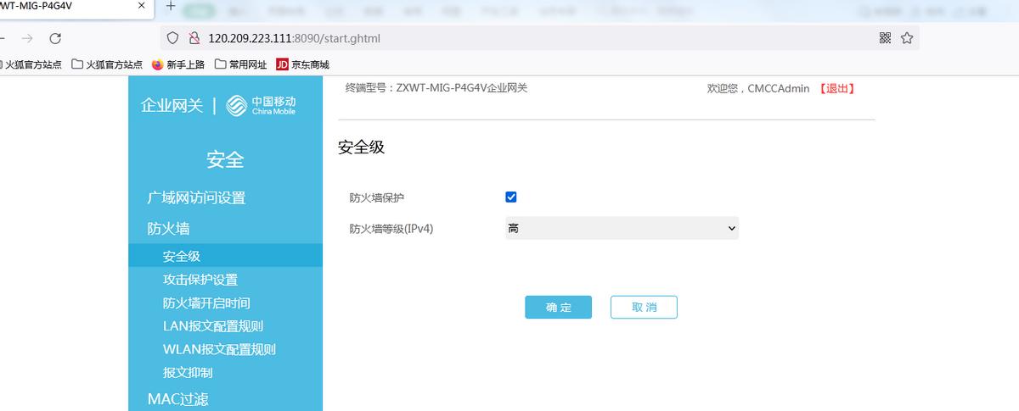Click the 取消 button
The image size is (1019, 411).
click(644, 307)
